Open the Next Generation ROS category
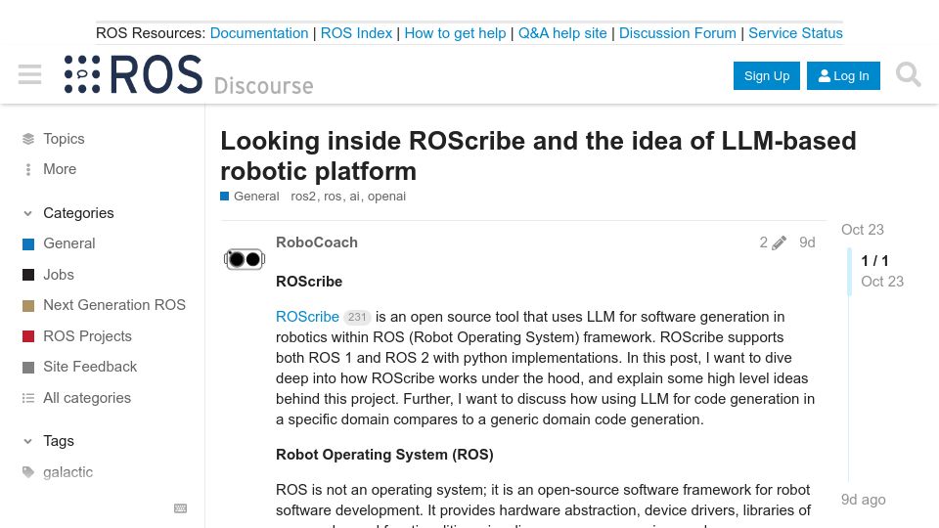The image size is (939, 528). (x=114, y=305)
